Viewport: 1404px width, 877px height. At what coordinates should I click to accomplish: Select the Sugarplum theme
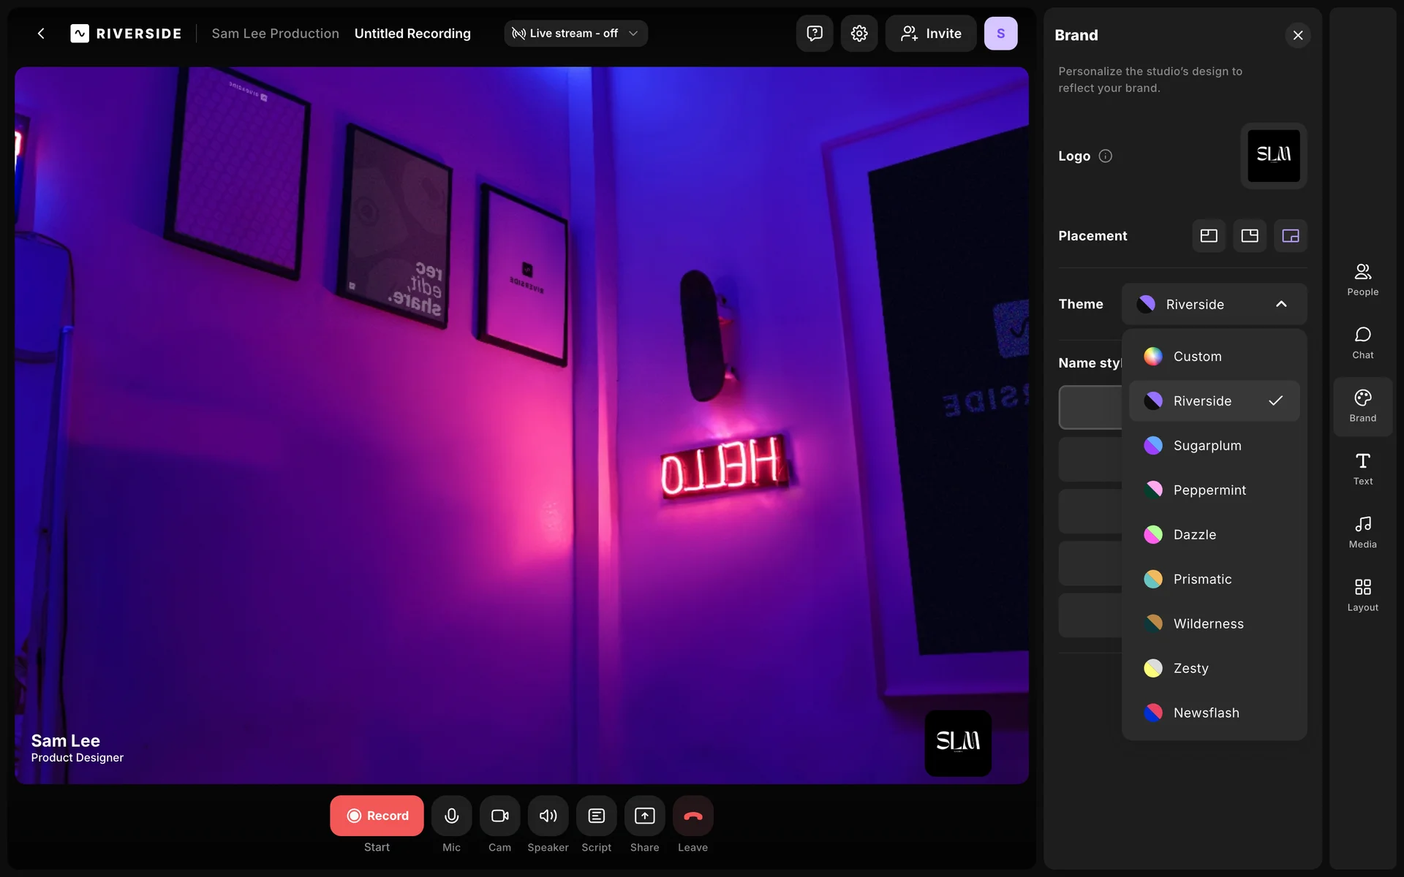coord(1207,446)
